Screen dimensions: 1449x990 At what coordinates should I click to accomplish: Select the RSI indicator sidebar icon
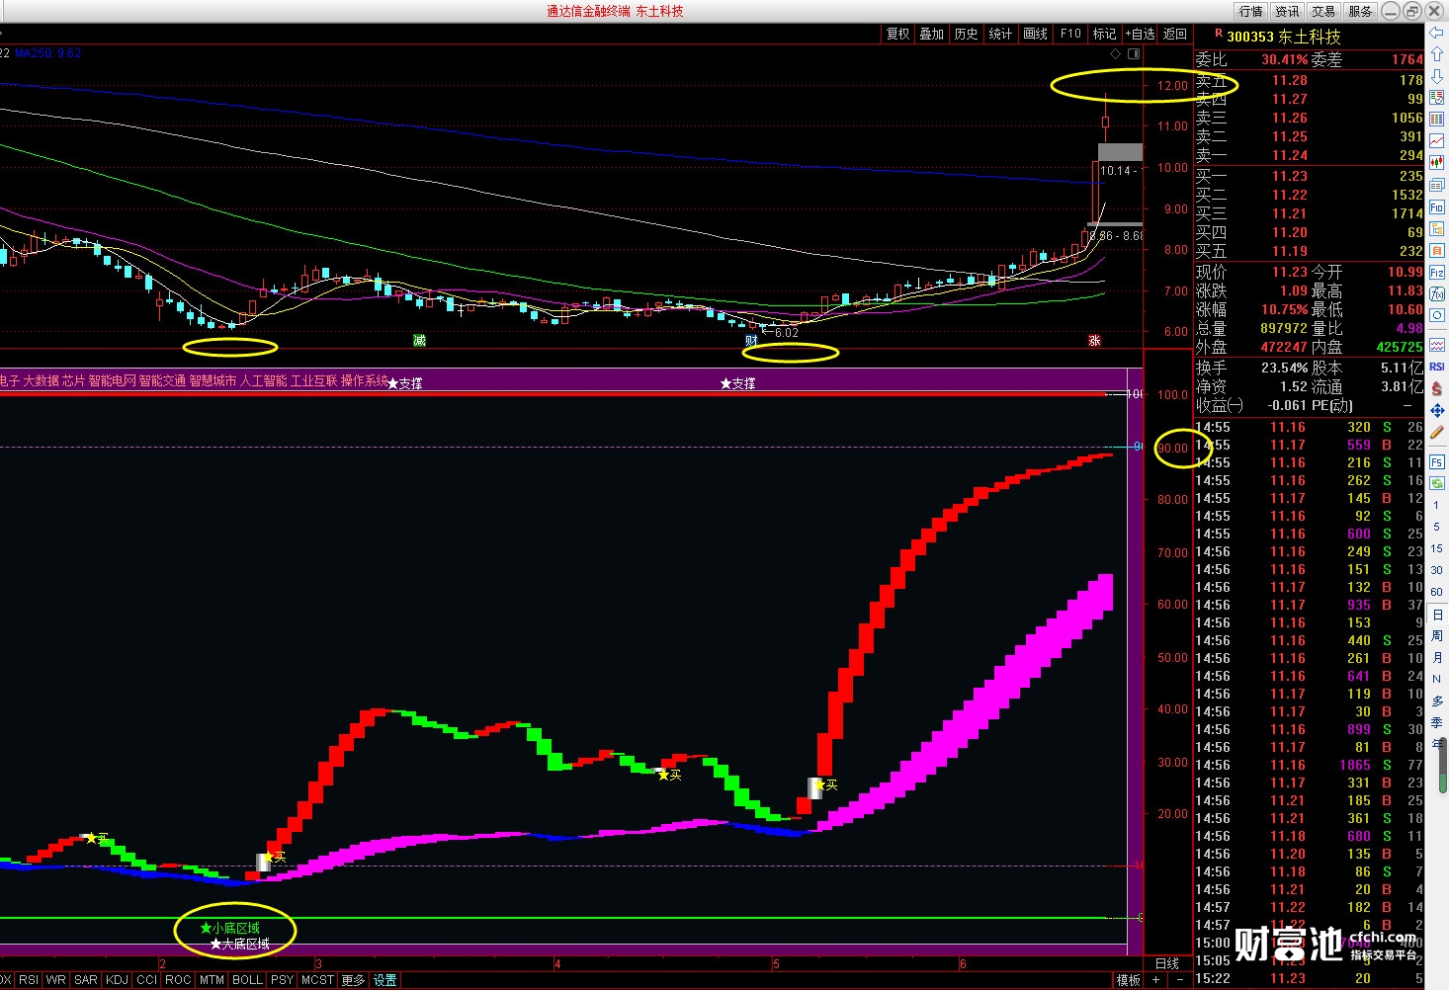tap(1436, 366)
